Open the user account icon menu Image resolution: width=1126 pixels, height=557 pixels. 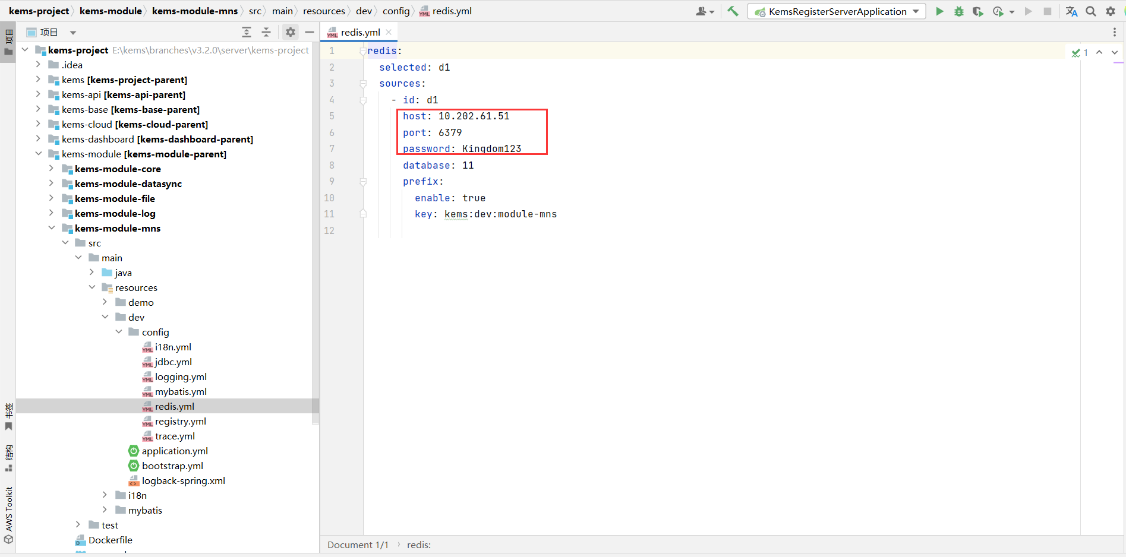(705, 11)
